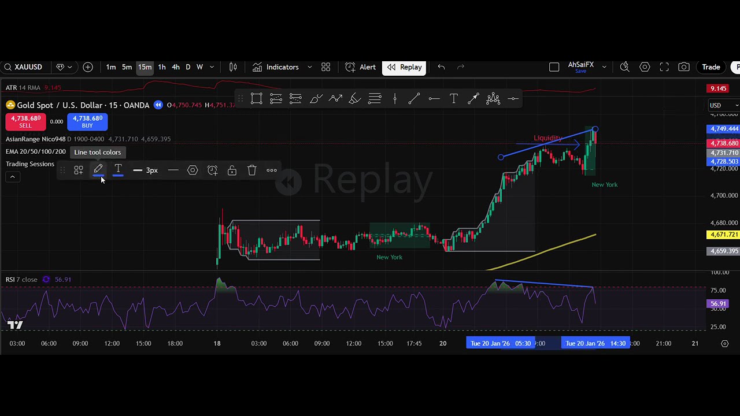Select the Path polyline tool
This screenshot has height=416, width=740.
(335, 99)
